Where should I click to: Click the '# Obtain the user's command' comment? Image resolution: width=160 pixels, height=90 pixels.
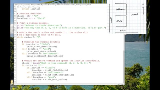61,60
